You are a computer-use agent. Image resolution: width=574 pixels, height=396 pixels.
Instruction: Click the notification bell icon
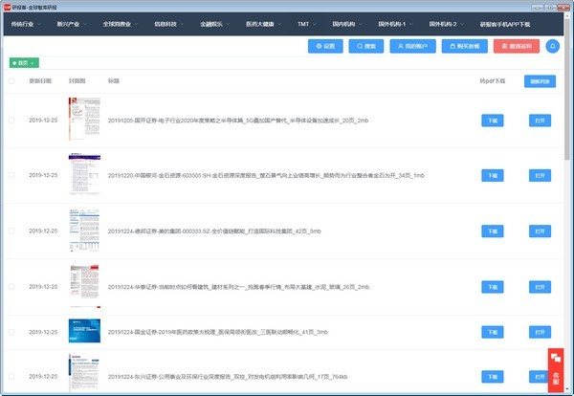click(x=552, y=46)
